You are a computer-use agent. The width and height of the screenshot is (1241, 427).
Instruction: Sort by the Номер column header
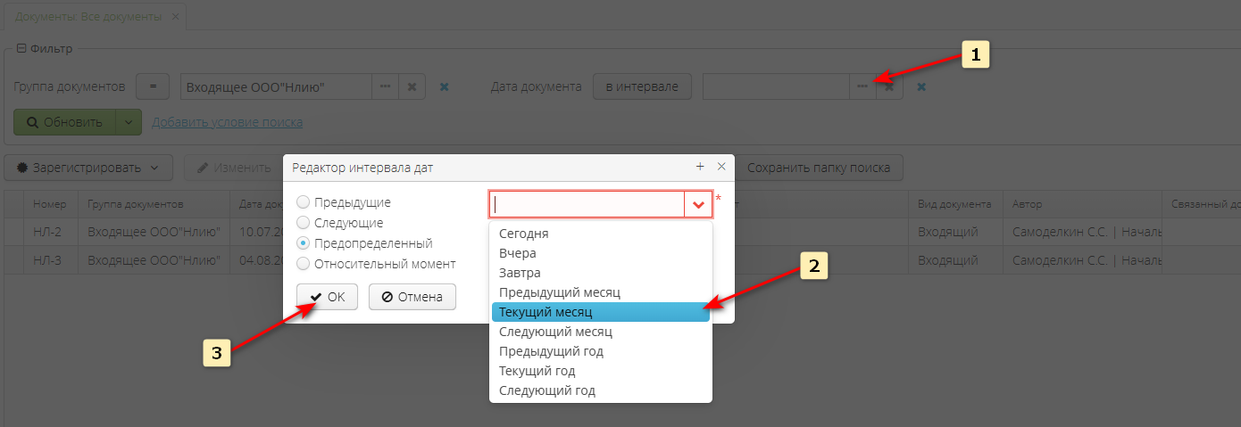(x=51, y=204)
